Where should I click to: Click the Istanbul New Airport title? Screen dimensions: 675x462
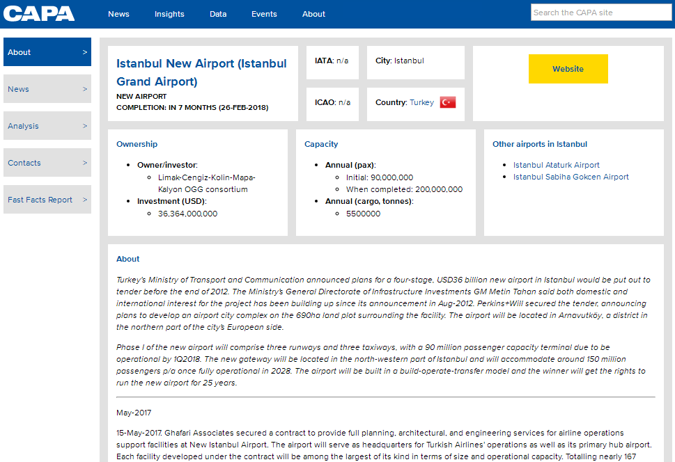(201, 72)
